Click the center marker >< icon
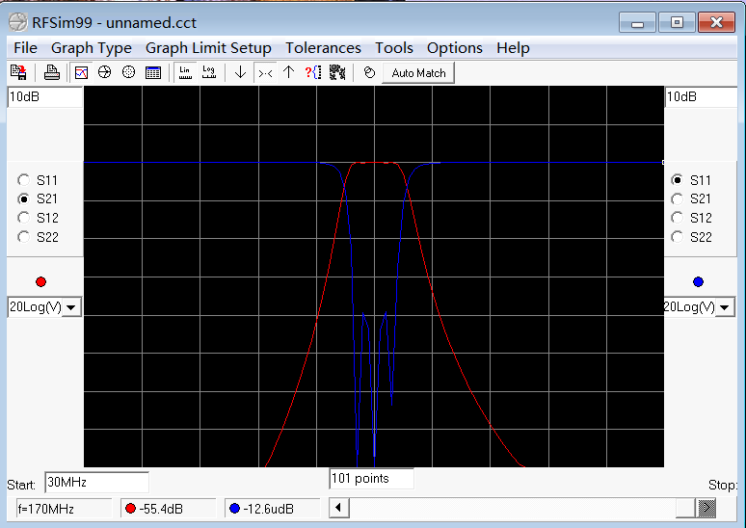 [x=265, y=73]
